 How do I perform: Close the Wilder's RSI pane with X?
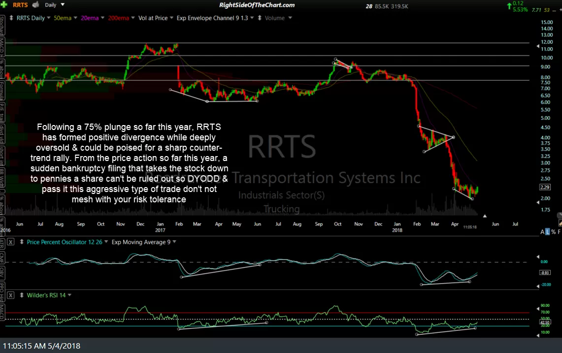click(x=11, y=295)
